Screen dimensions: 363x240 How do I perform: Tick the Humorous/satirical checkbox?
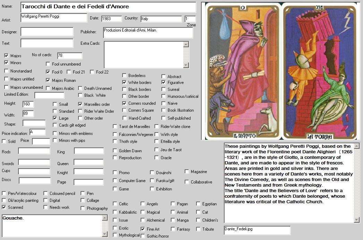[x=163, y=96]
